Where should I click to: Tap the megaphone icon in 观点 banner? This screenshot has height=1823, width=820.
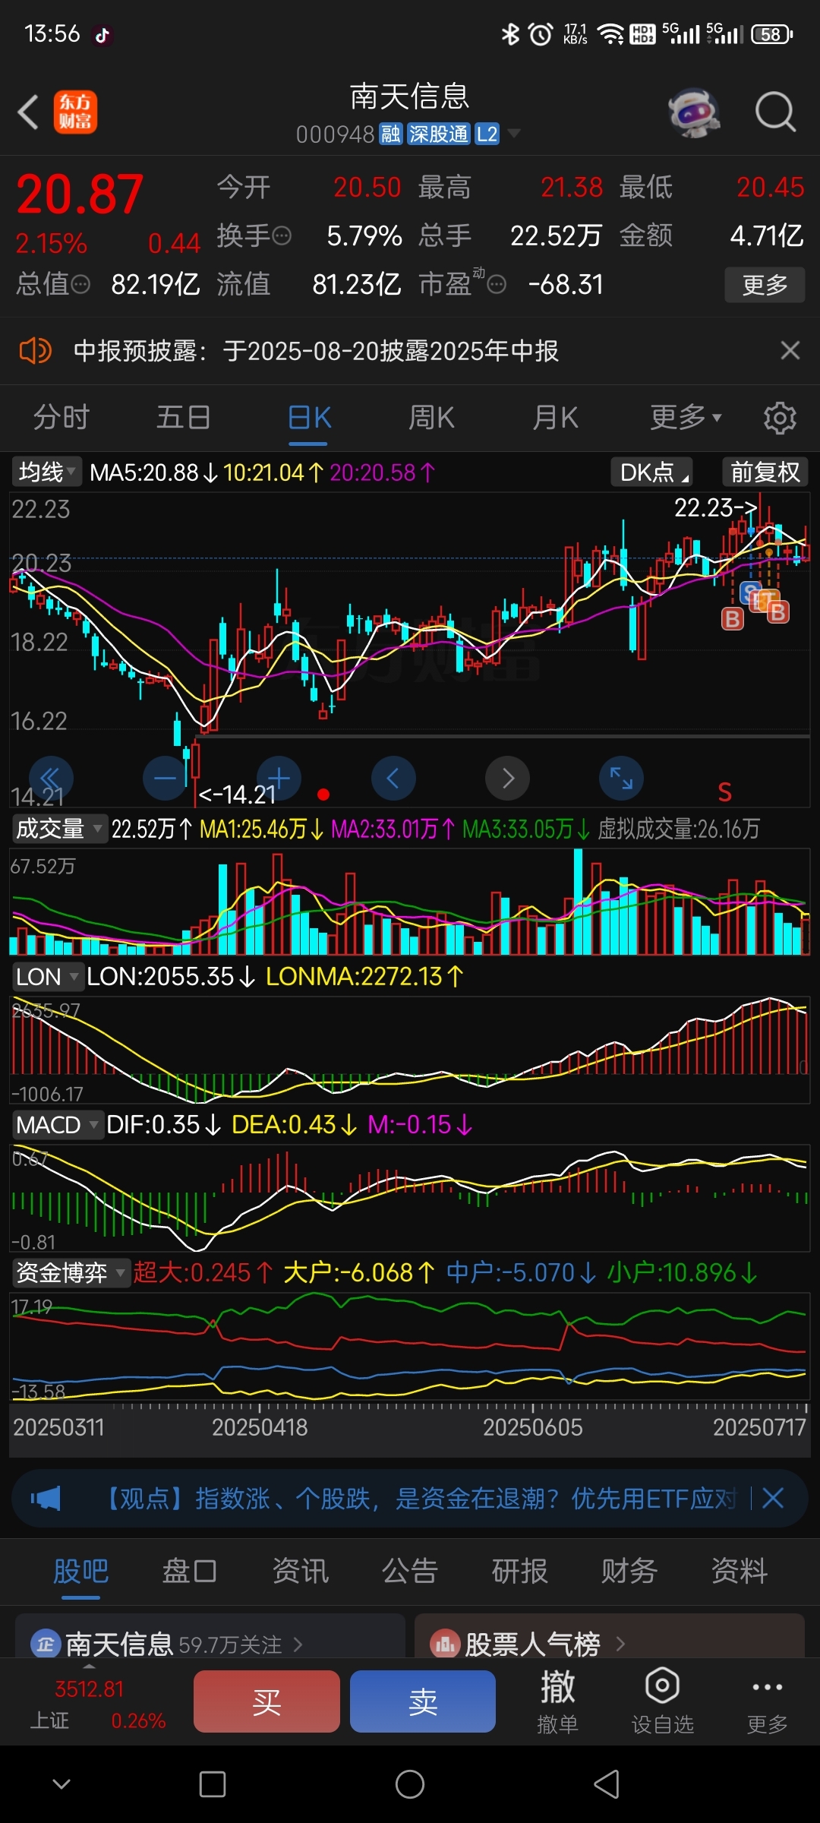click(46, 1499)
